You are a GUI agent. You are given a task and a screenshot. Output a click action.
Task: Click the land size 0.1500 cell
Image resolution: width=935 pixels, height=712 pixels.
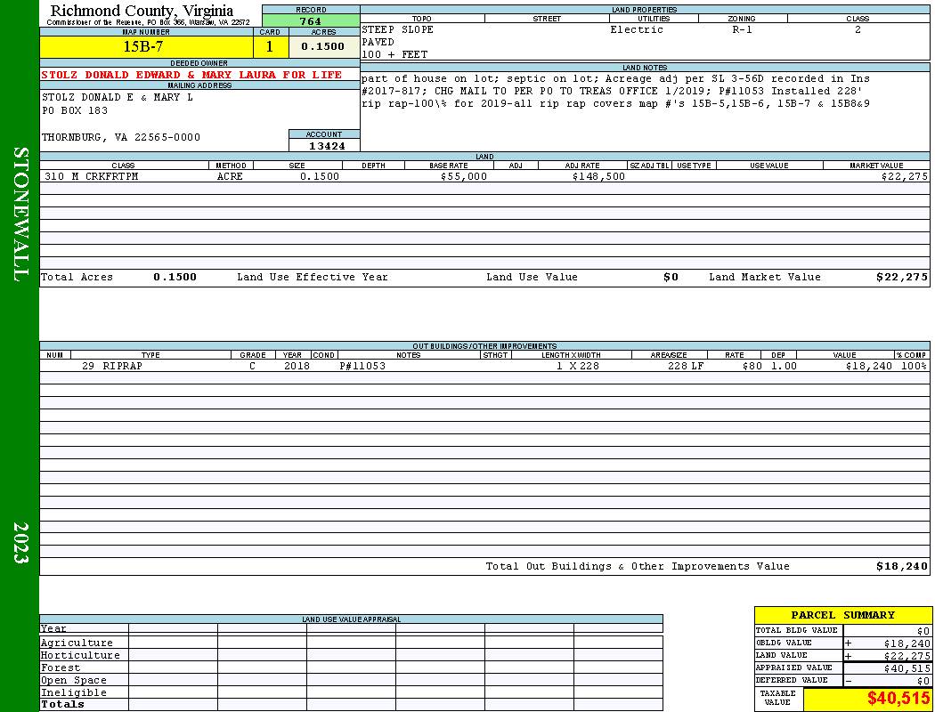pos(320,176)
